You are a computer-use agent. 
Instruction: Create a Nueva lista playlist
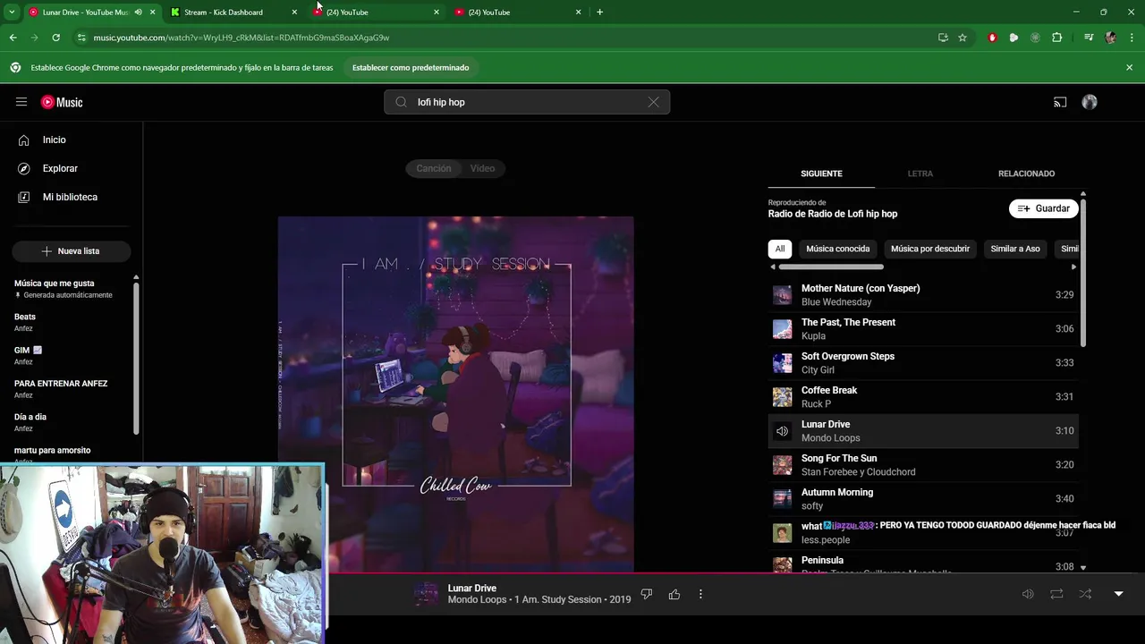[71, 251]
